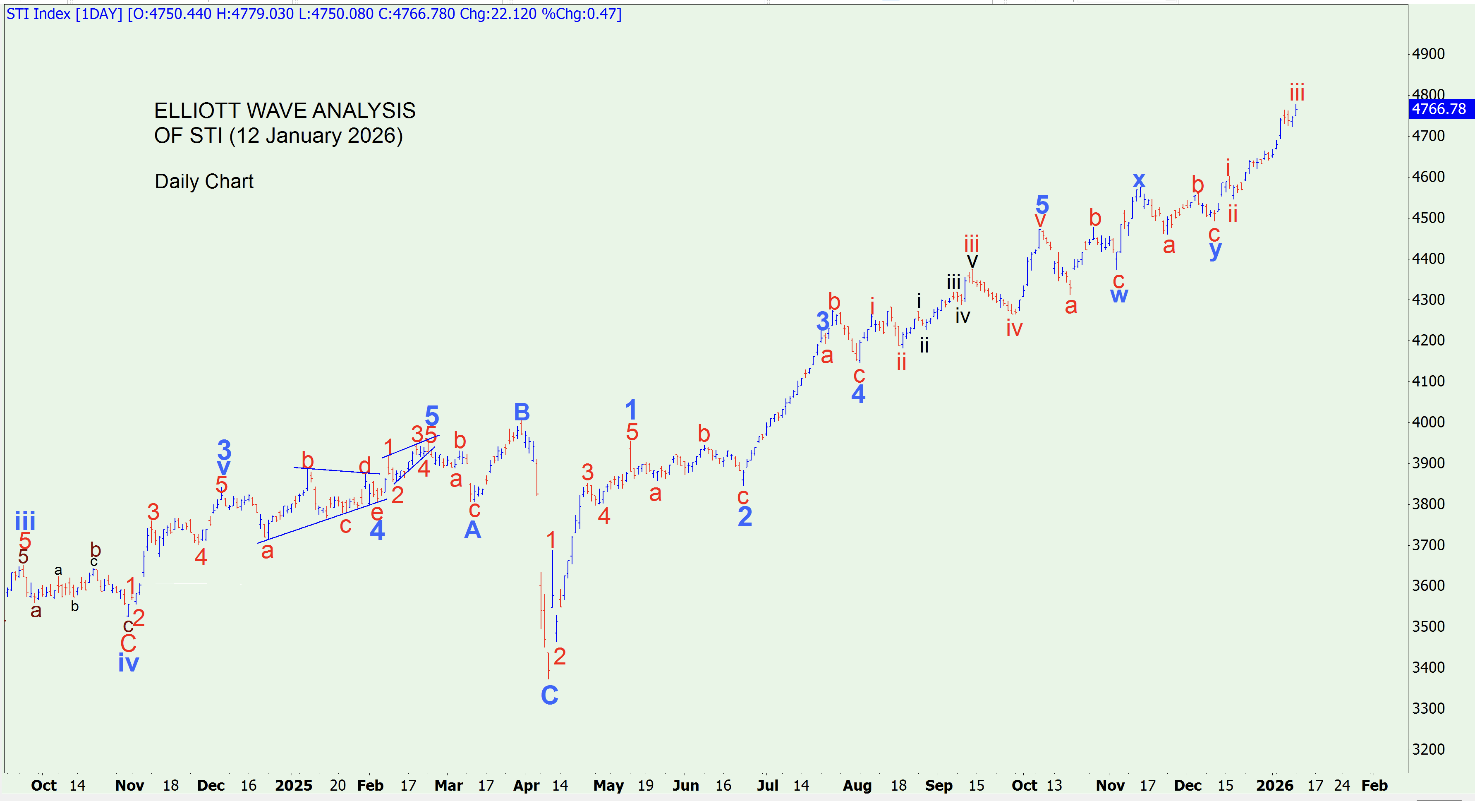Click the 4000 level on price axis

[x=1428, y=422]
